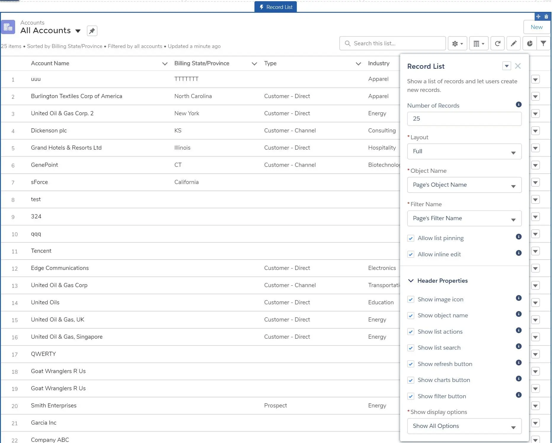View info for Number of Records
This screenshot has height=443, width=553.
(519, 104)
